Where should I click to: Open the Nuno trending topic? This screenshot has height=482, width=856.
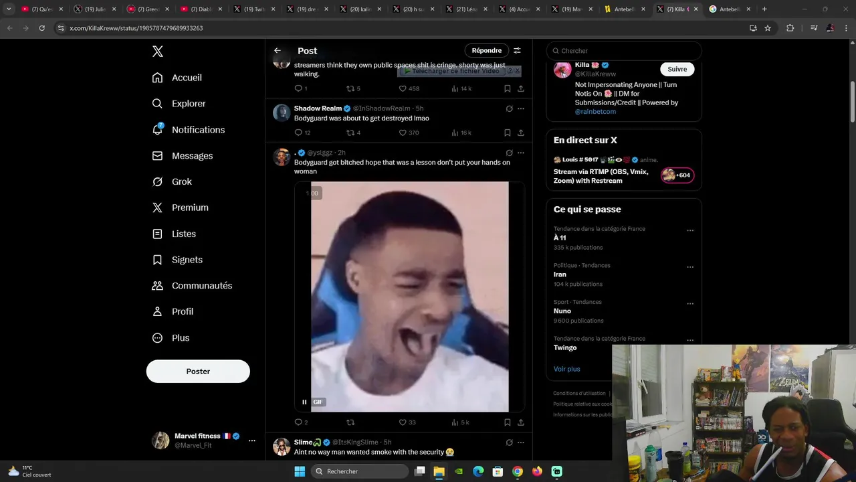point(562,311)
